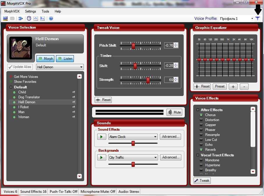Click the first toolbar icon at far left
This screenshot has height=196, width=264.
click(x=5, y=19)
